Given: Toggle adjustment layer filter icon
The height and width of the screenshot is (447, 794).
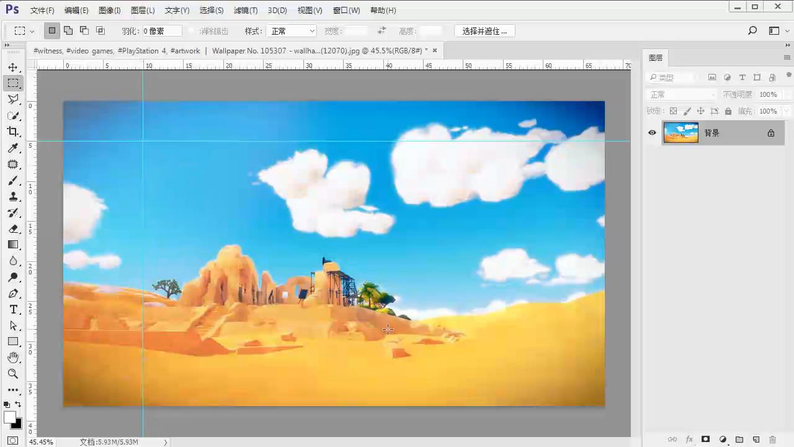Looking at the screenshot, I should pos(727,78).
